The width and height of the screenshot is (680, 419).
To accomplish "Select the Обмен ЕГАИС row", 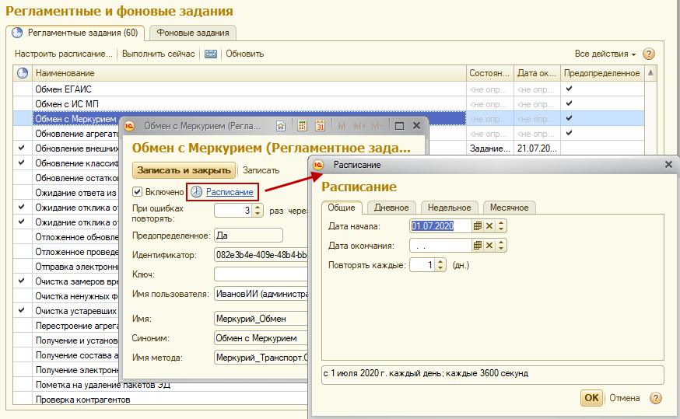I will (328, 89).
